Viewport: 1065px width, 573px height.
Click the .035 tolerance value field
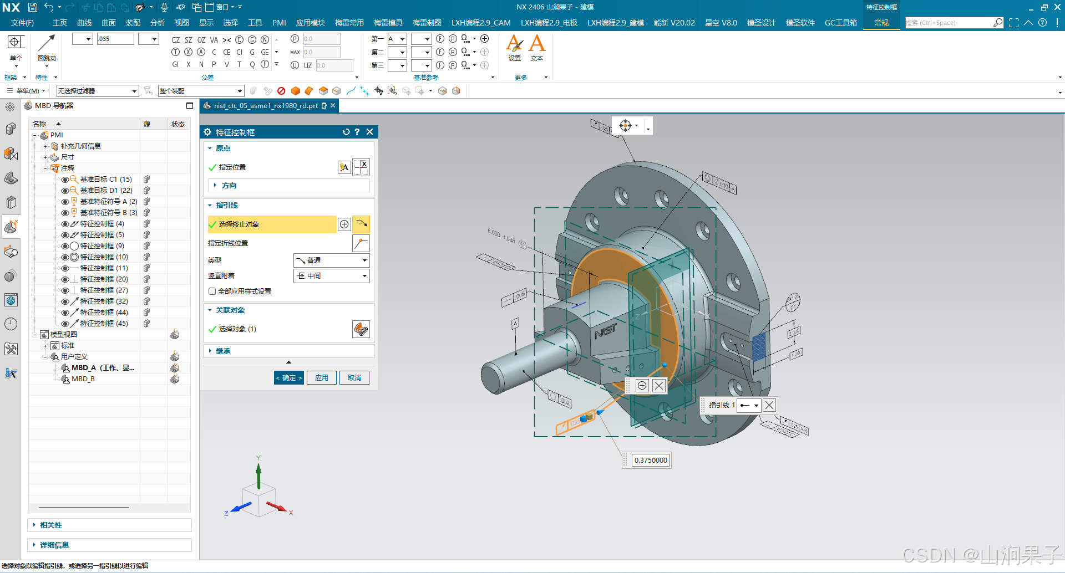tap(115, 39)
